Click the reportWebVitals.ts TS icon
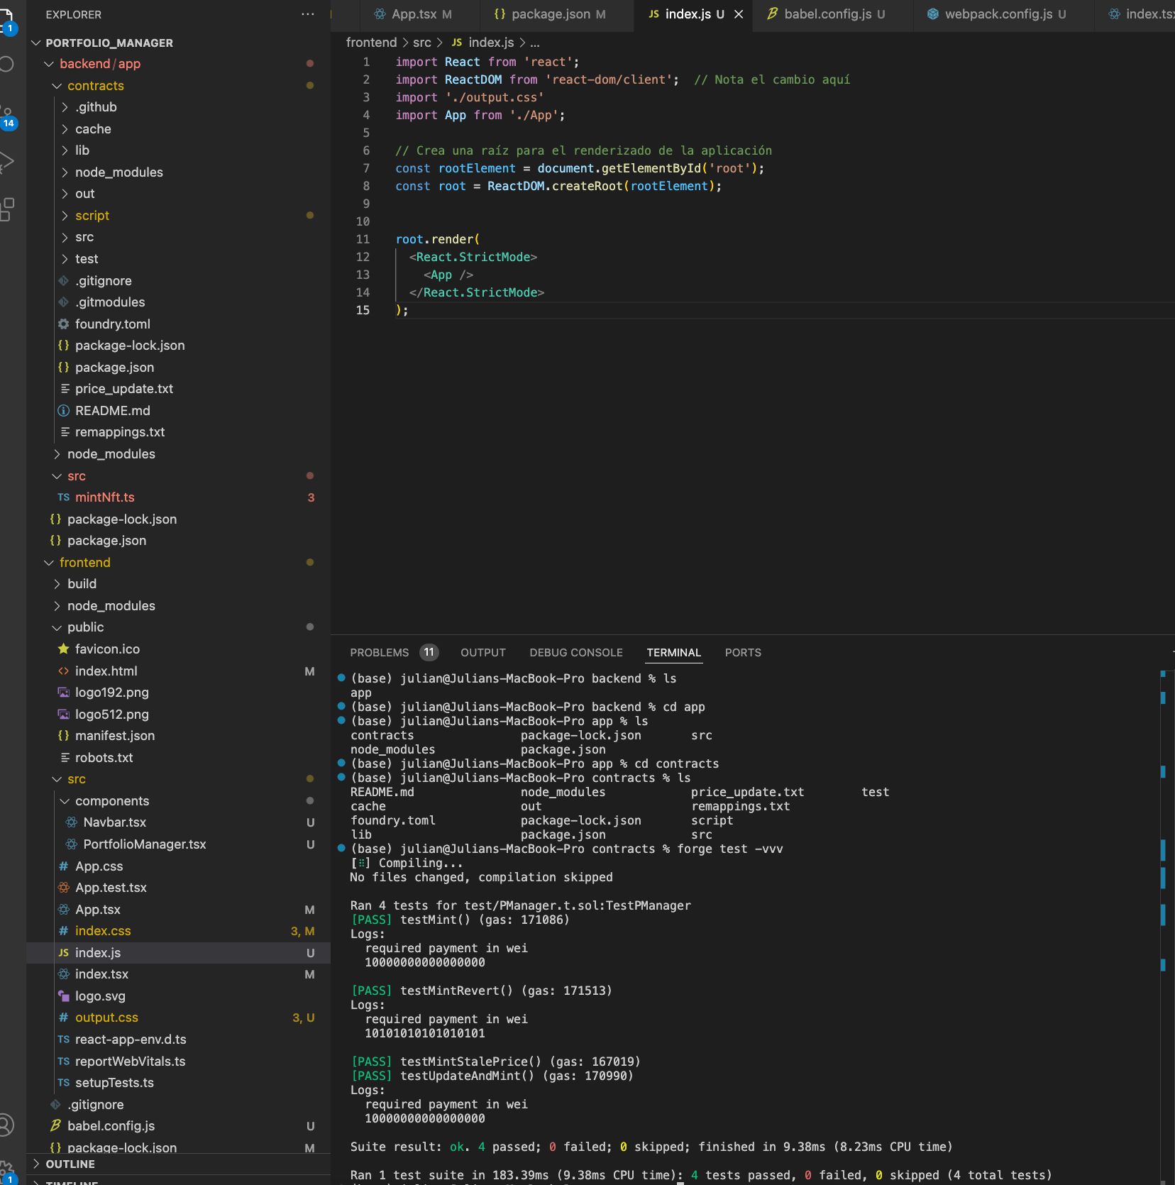 point(63,1062)
